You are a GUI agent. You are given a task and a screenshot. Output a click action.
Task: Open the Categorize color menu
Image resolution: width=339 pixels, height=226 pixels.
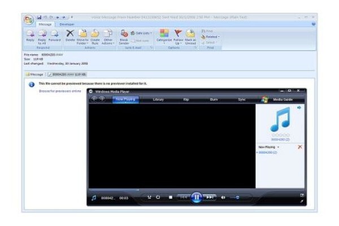(164, 37)
